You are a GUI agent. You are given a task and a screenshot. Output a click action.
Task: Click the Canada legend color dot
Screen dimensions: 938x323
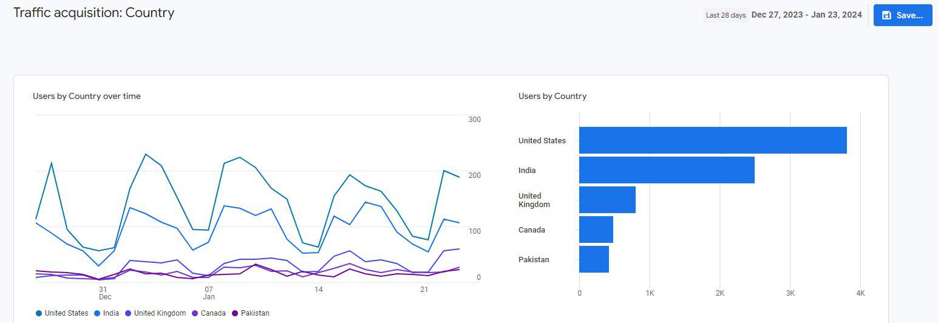coord(195,313)
